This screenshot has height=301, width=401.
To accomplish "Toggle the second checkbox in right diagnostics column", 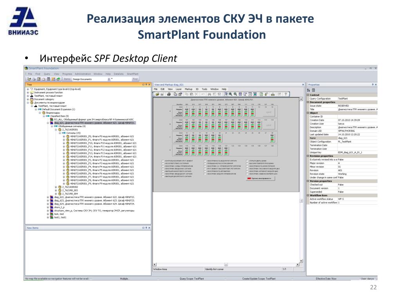I will tap(247, 163).
